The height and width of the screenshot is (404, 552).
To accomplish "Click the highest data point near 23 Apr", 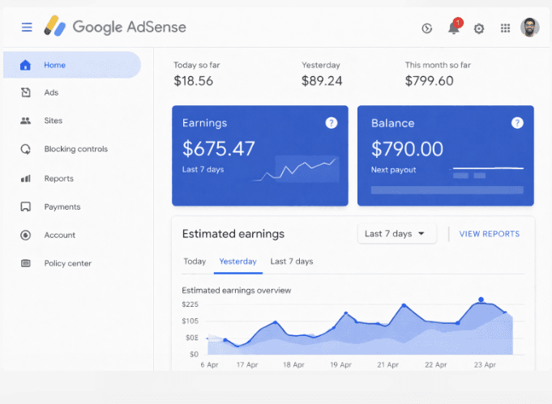I will click(481, 300).
